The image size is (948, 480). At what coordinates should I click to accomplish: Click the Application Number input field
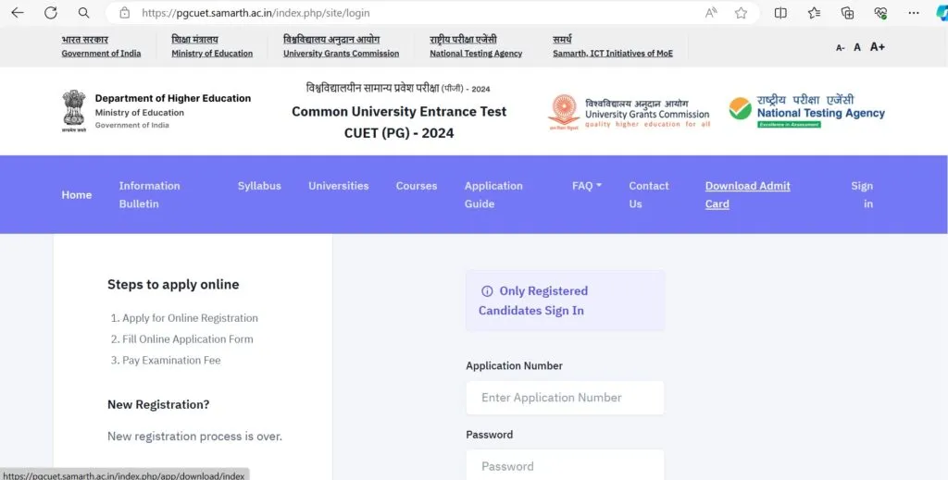pos(565,398)
